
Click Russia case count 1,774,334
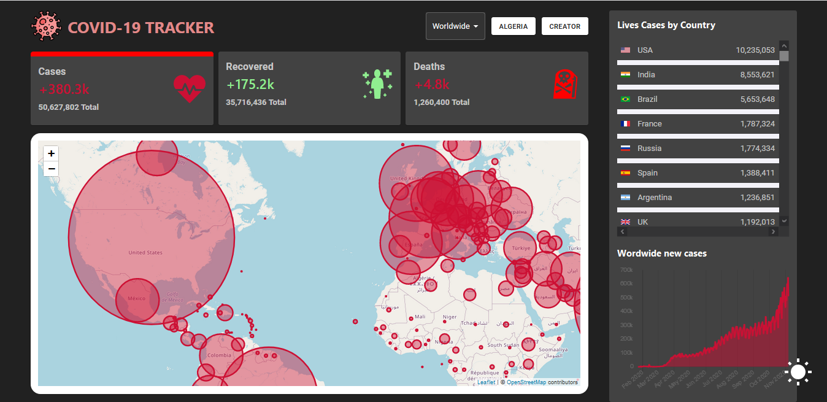[758, 149]
